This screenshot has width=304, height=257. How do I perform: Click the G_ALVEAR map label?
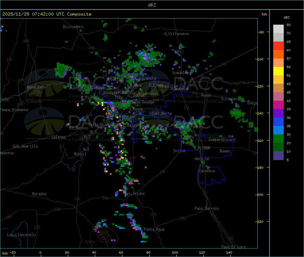coord(202,148)
